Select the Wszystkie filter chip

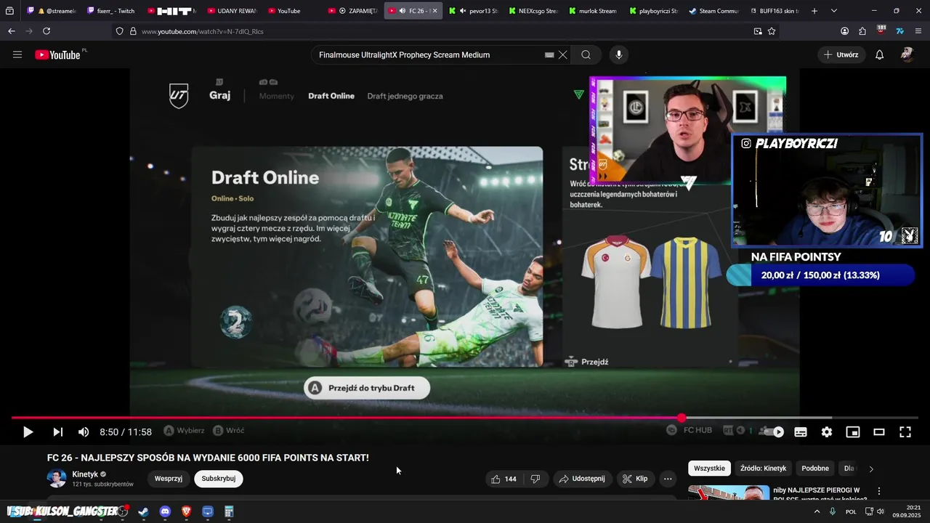click(x=709, y=469)
